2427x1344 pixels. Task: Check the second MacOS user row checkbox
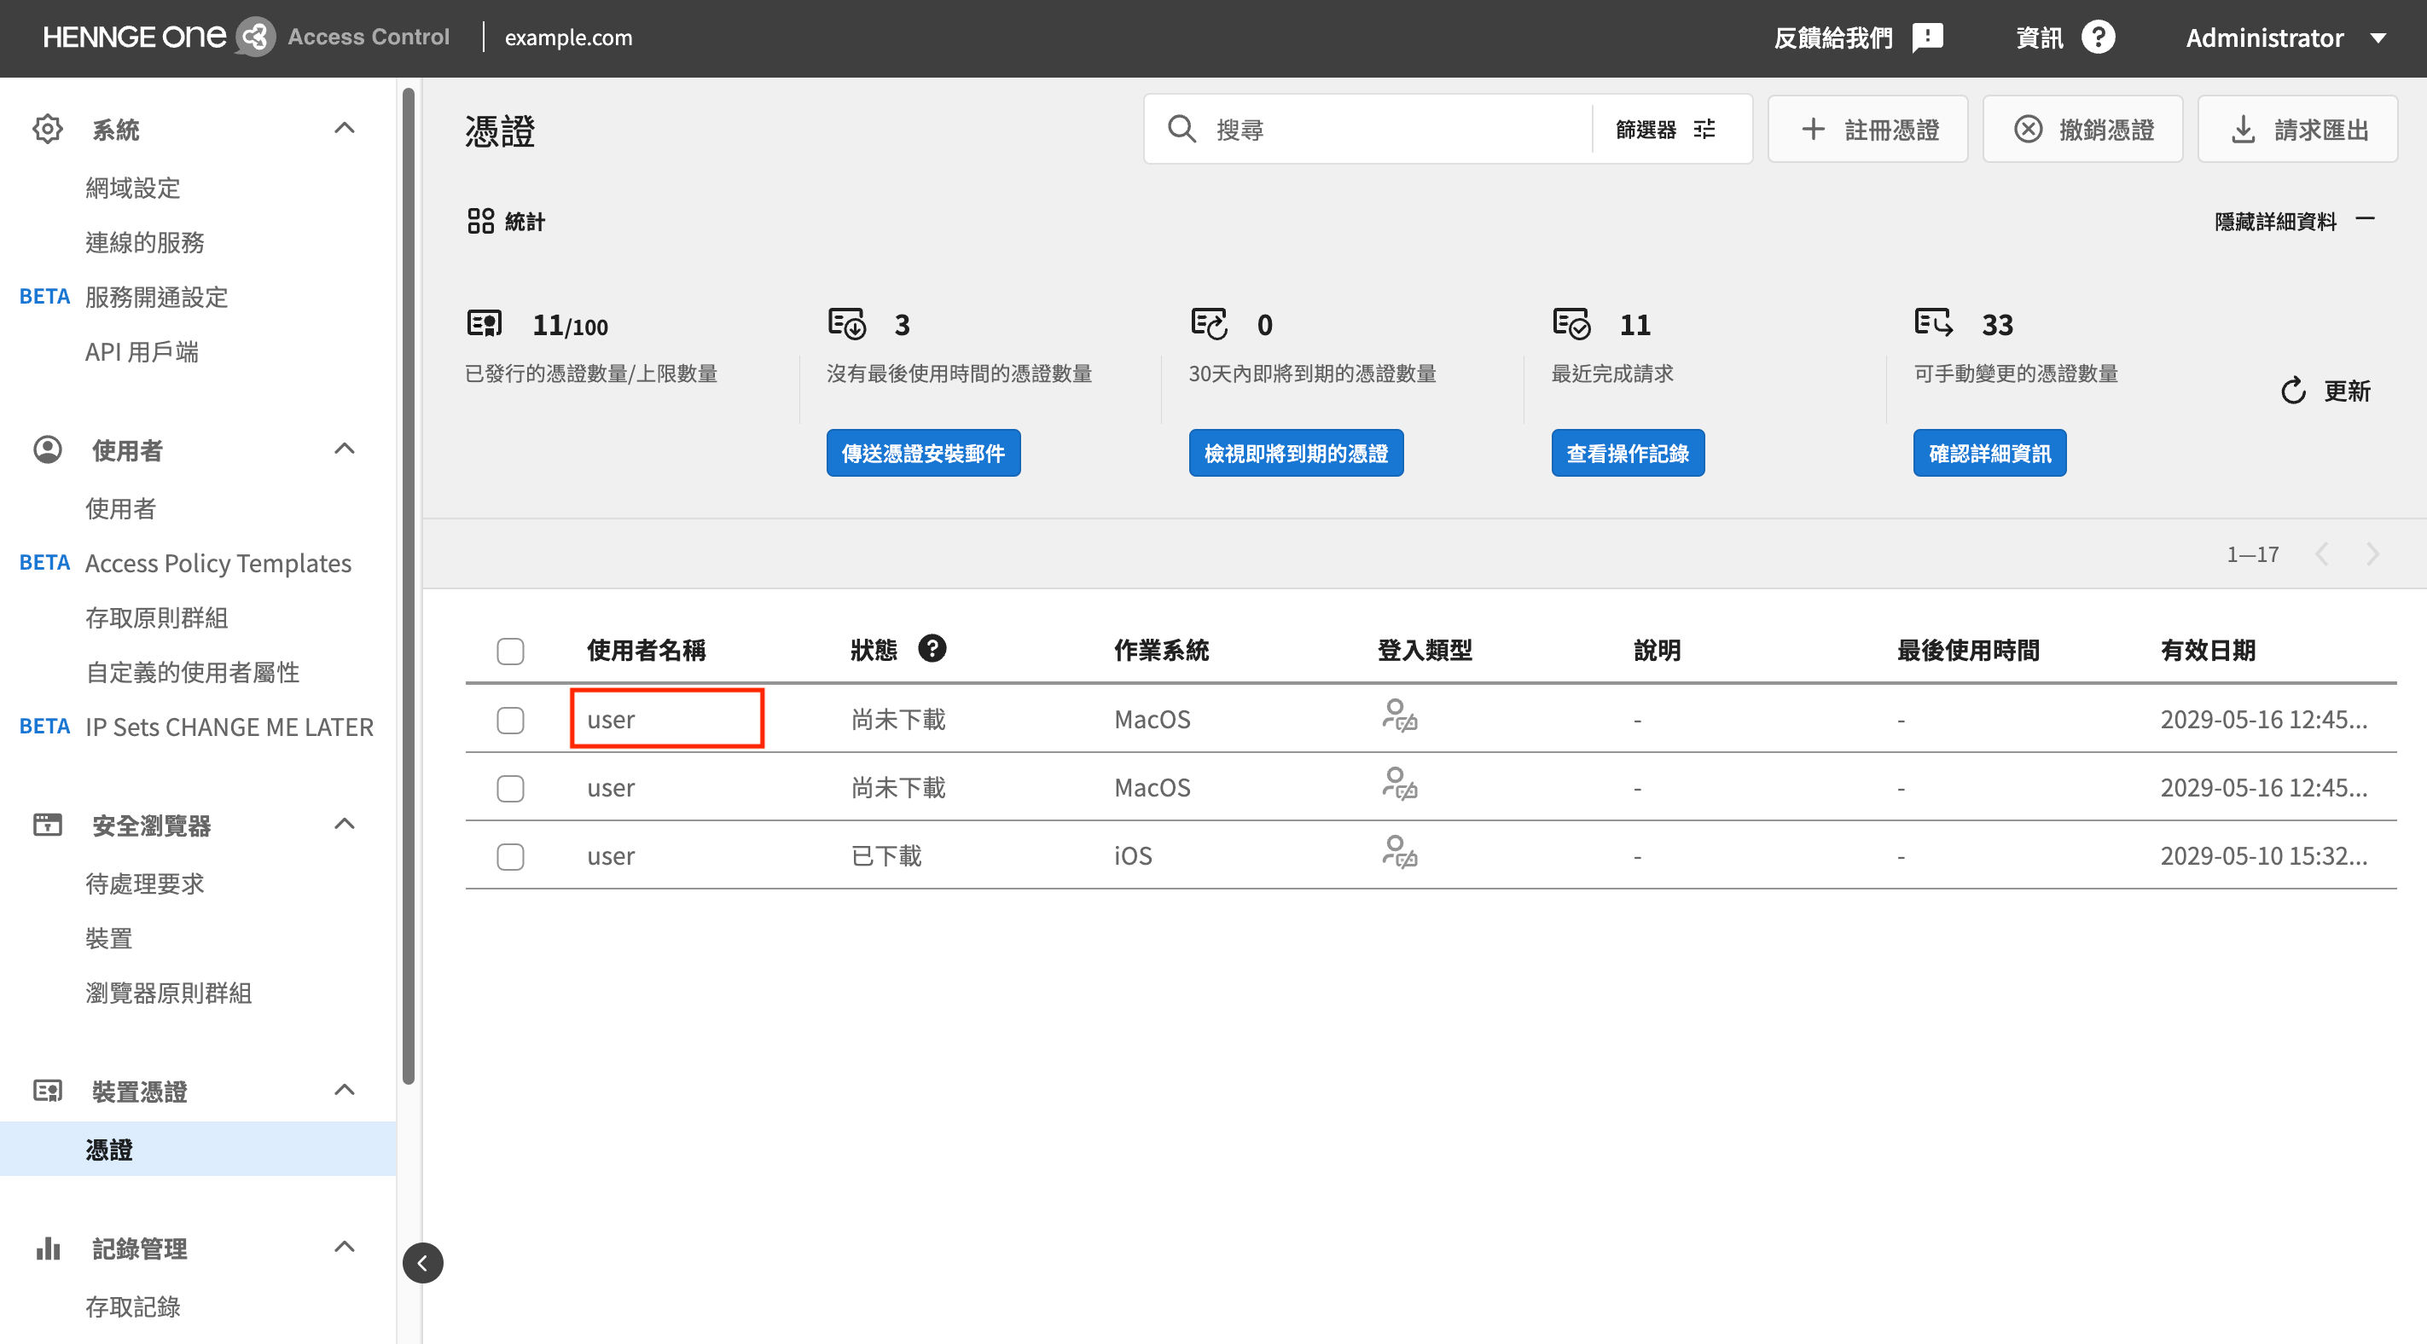(x=511, y=788)
